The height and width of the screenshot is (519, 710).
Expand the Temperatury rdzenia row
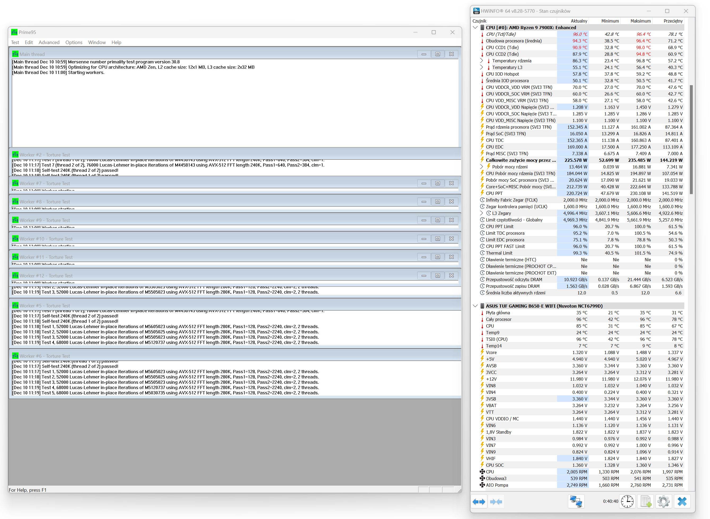tap(482, 61)
